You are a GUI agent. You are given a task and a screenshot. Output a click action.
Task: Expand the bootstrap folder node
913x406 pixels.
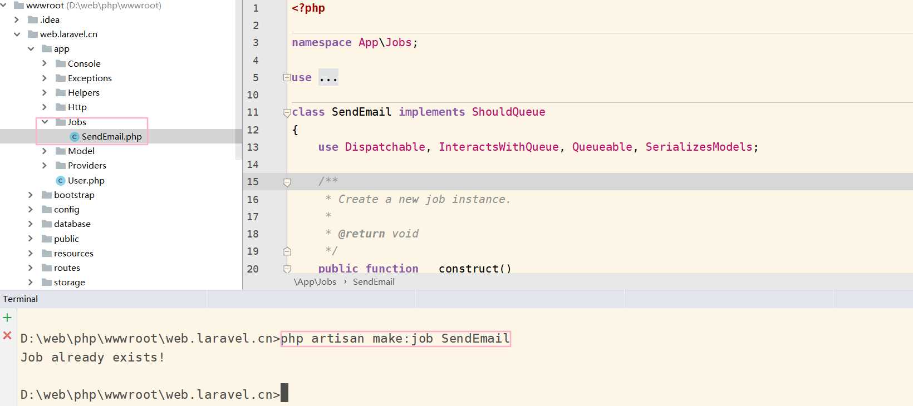[x=31, y=195]
